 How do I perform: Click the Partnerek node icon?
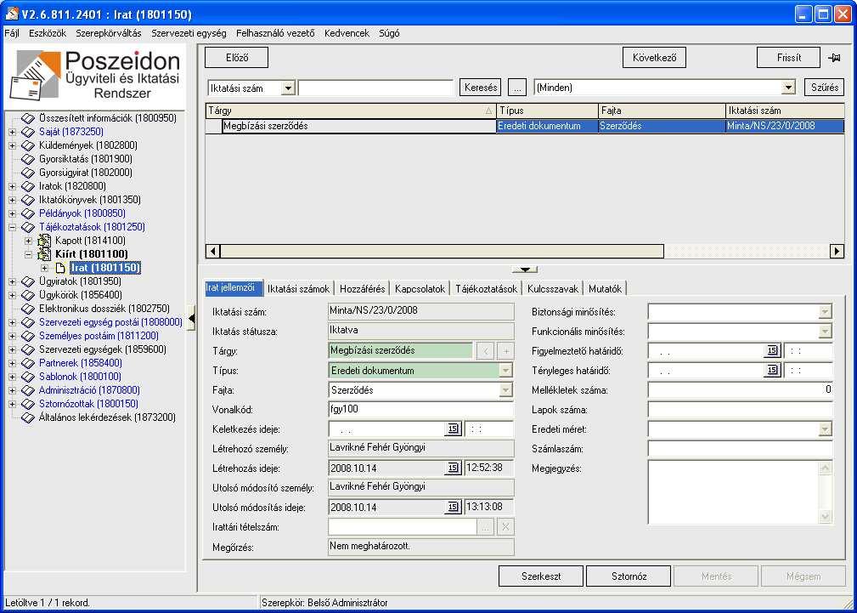(x=28, y=363)
